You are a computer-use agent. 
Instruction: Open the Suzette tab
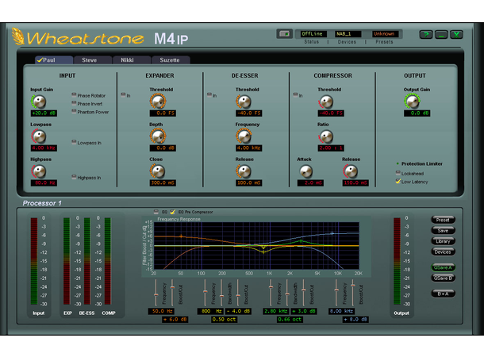[171, 59]
